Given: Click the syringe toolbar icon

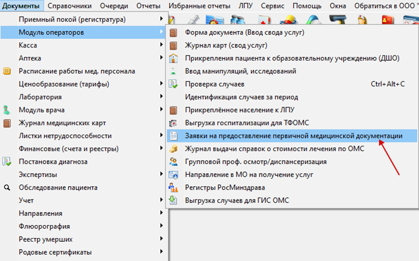Looking at the screenshot, I should pyautogui.click(x=194, y=20).
